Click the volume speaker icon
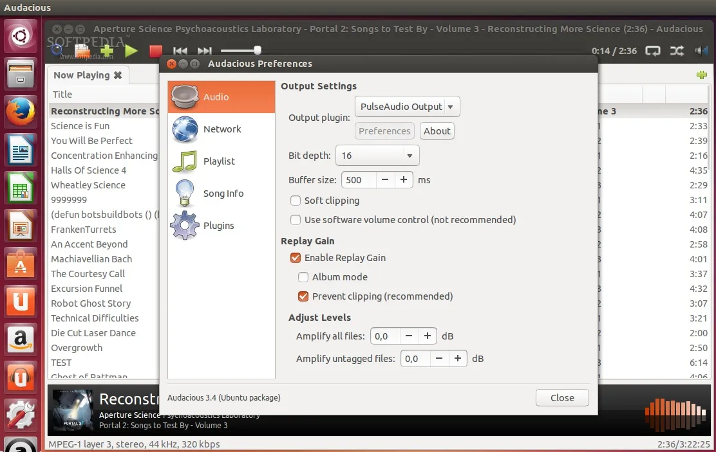This screenshot has height=452, width=716. 701,51
